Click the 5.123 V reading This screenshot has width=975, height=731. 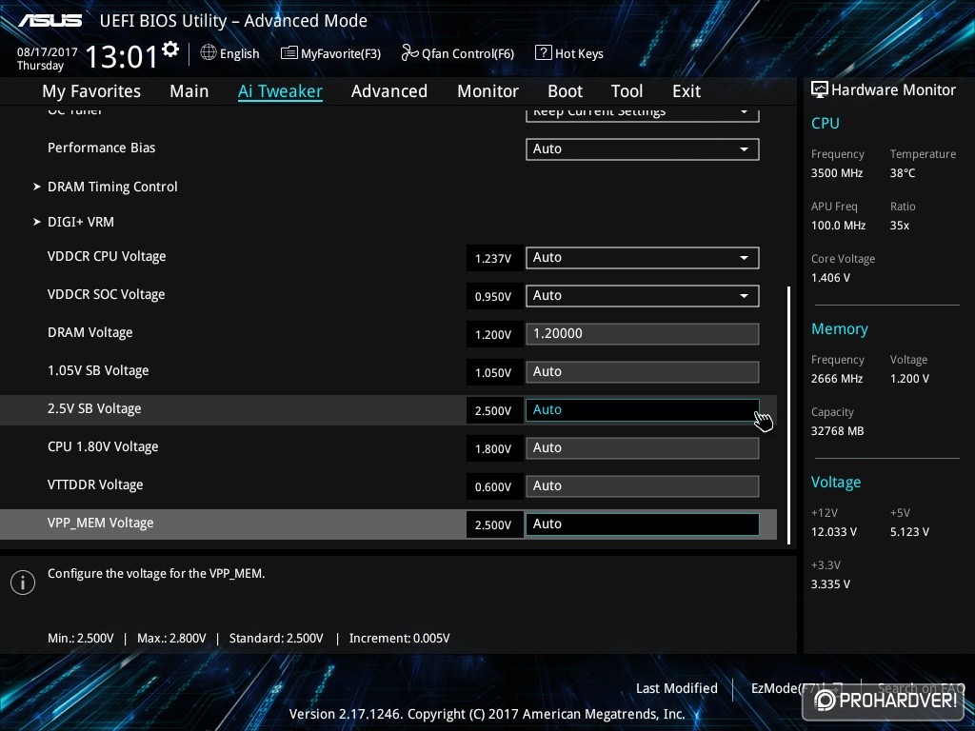[909, 532]
